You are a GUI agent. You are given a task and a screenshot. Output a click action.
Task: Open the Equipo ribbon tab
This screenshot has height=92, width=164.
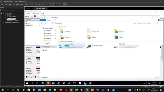click(49, 20)
